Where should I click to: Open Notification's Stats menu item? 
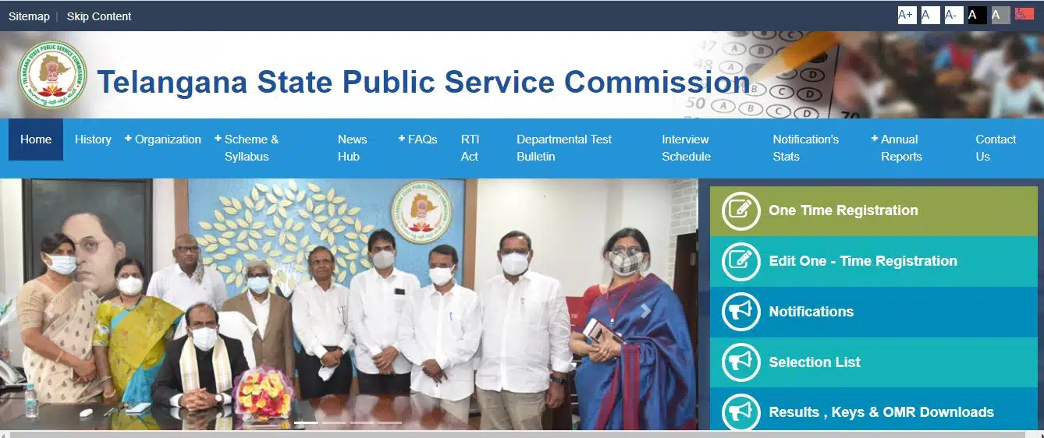805,148
